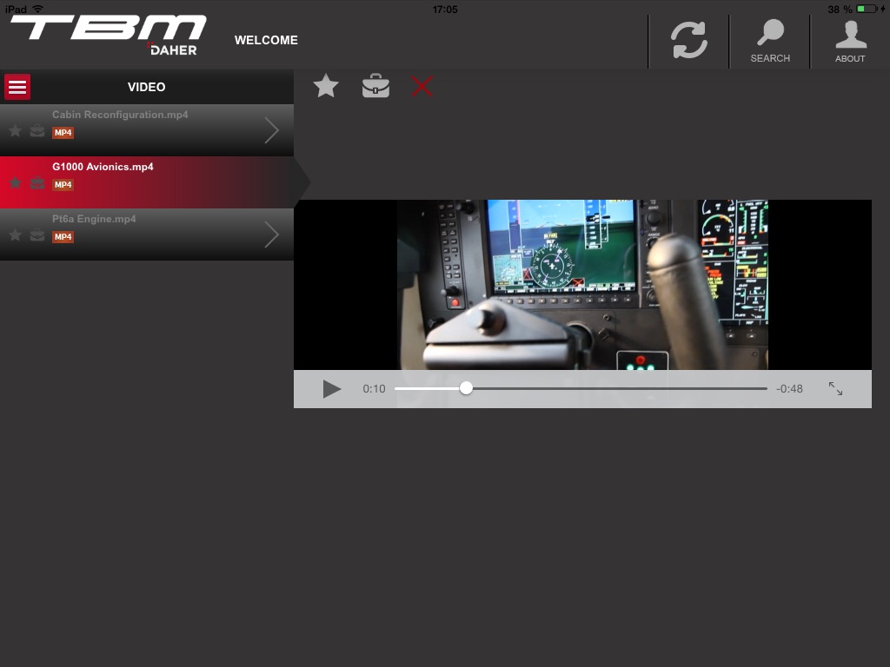Select Cabin Reconfiguration.mp4 title
The width and height of the screenshot is (890, 667).
(x=120, y=115)
